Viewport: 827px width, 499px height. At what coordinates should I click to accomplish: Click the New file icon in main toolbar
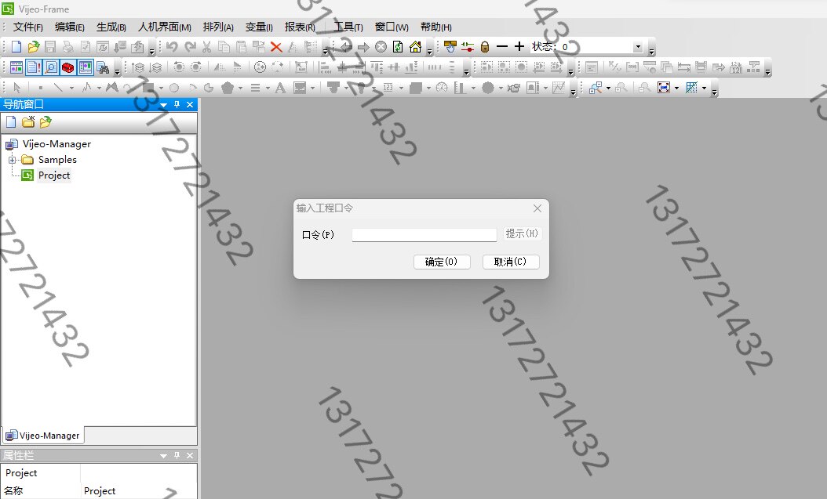coord(16,47)
